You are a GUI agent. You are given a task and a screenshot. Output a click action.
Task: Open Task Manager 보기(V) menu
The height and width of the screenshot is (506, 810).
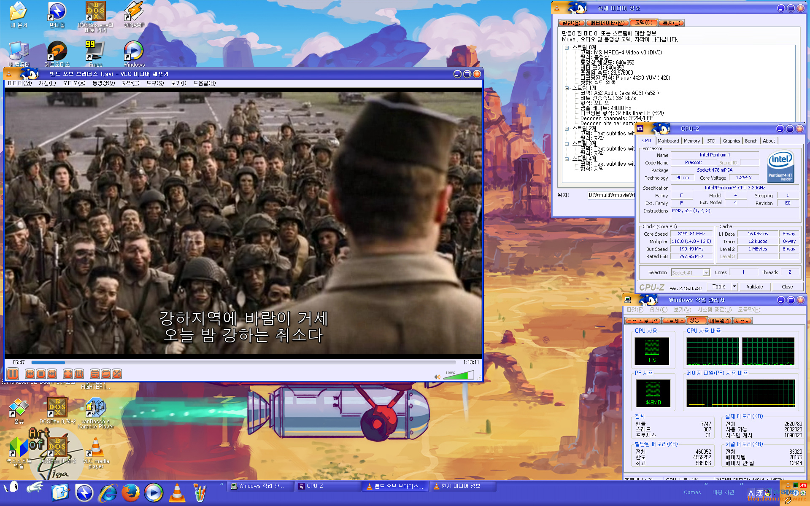point(682,310)
